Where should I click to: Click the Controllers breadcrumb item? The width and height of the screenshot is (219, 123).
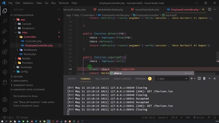(88, 15)
